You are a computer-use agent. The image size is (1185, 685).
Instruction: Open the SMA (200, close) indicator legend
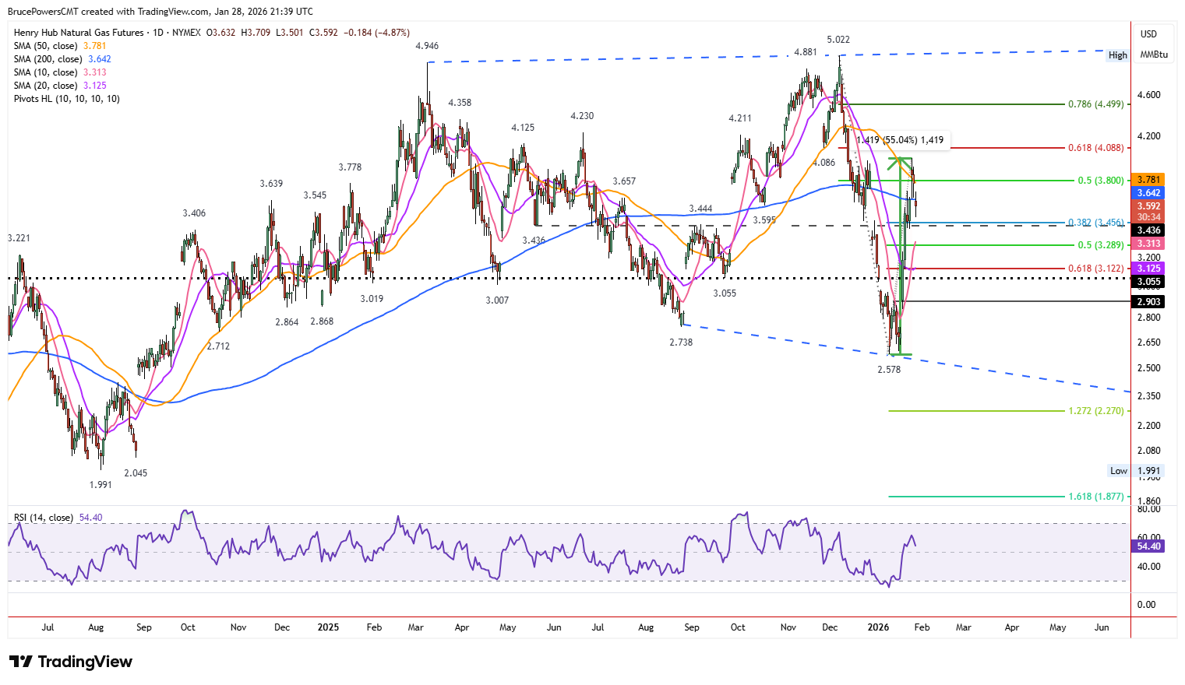pyautogui.click(x=62, y=59)
